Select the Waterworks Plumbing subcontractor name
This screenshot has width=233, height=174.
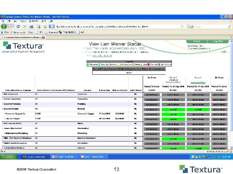pos(17,133)
